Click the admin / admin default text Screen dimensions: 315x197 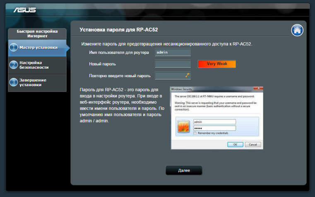[x=94, y=121]
